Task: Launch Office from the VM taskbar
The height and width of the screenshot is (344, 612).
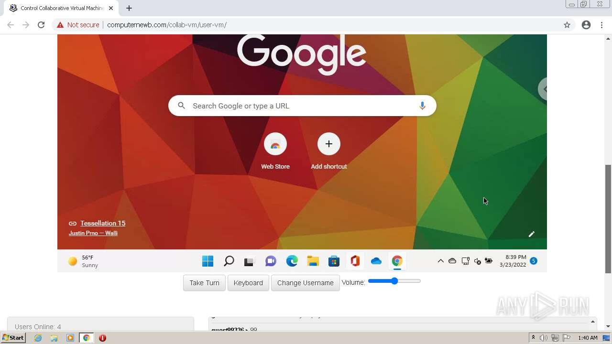Action: 355,261
